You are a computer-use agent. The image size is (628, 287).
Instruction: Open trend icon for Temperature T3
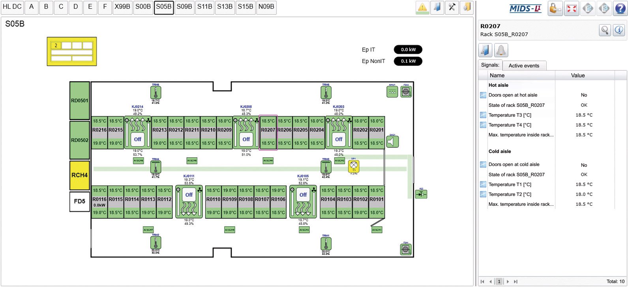483,115
